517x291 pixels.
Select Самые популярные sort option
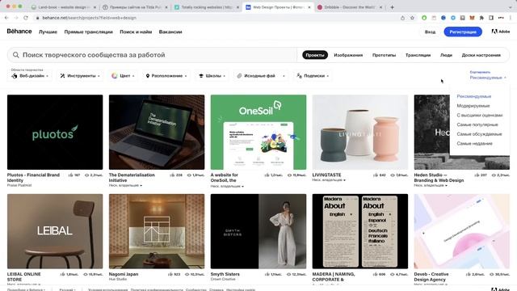[x=477, y=124]
